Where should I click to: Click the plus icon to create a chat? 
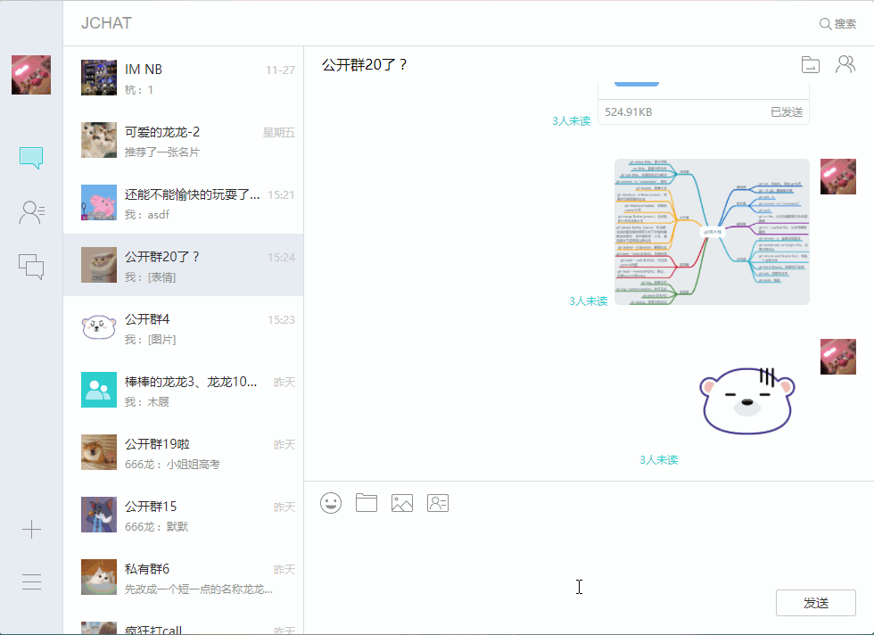pyautogui.click(x=32, y=529)
